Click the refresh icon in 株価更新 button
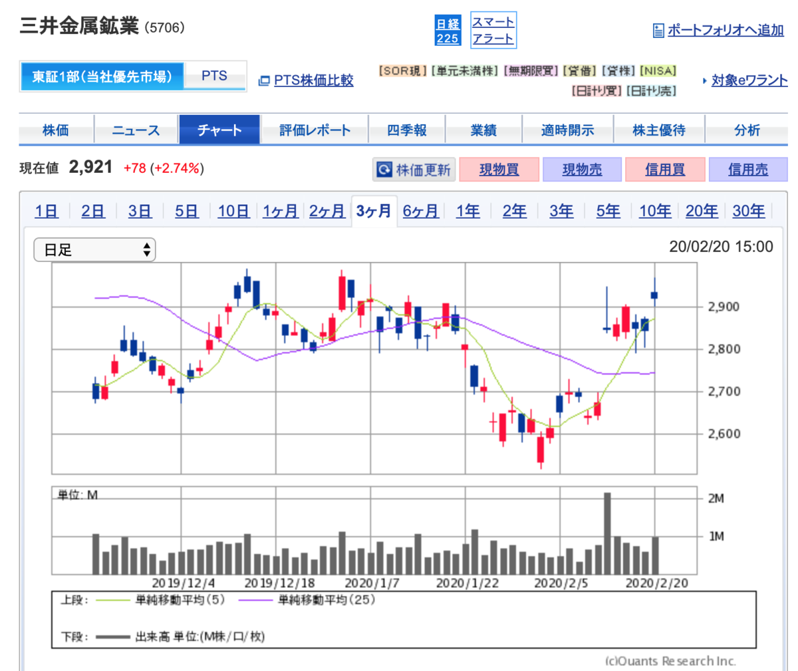Screen dimensions: 798x671 click(384, 170)
